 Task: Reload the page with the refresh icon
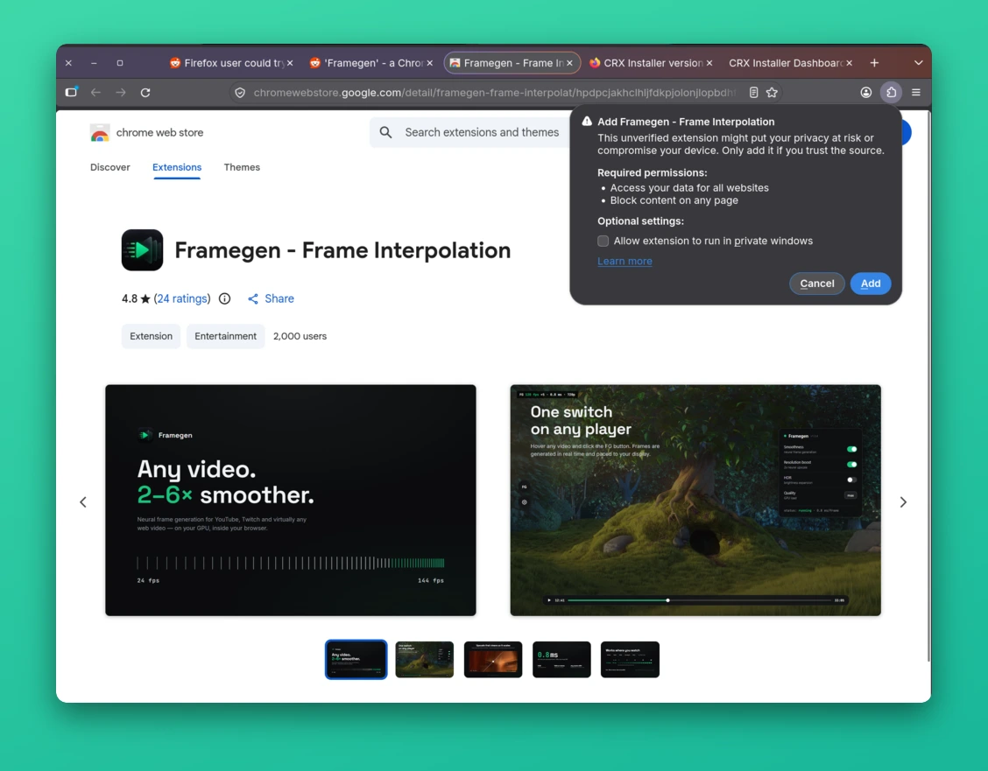coord(145,93)
